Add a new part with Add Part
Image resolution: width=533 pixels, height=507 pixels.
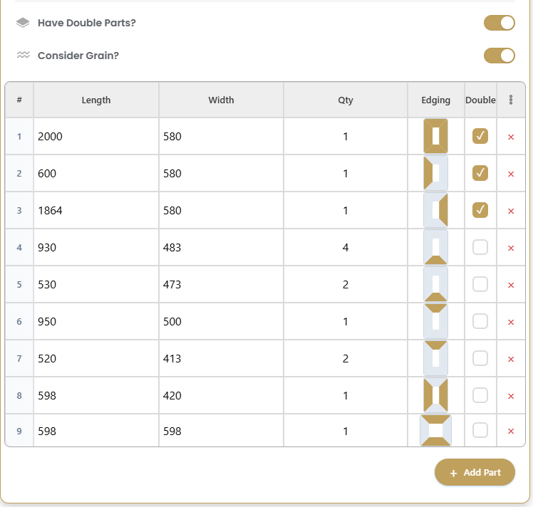click(x=475, y=472)
